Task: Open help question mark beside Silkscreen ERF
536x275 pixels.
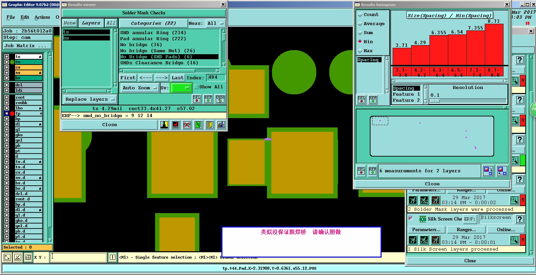Action: pos(520,219)
